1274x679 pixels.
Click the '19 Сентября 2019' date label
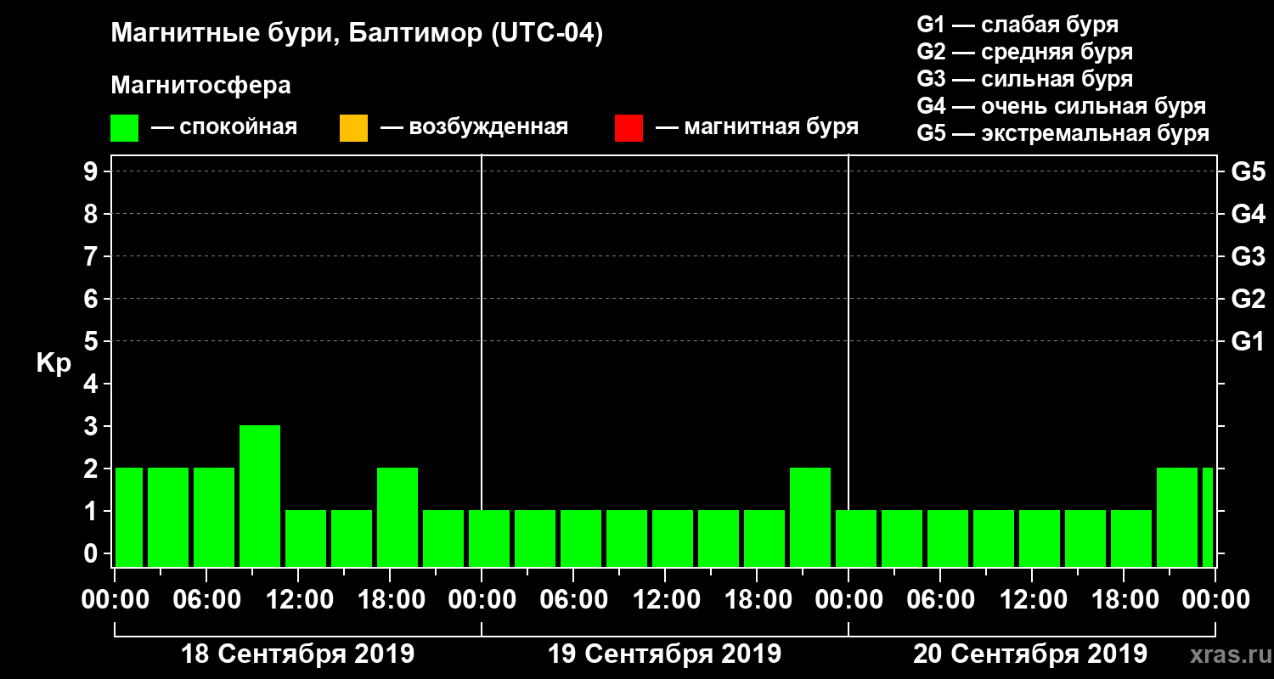click(x=664, y=654)
